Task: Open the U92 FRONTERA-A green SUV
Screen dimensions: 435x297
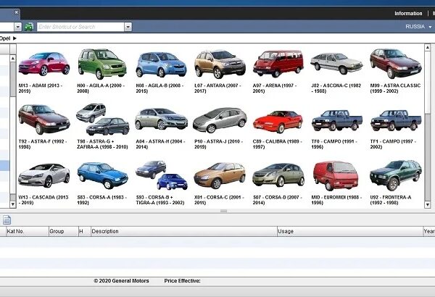Action: tap(396, 175)
